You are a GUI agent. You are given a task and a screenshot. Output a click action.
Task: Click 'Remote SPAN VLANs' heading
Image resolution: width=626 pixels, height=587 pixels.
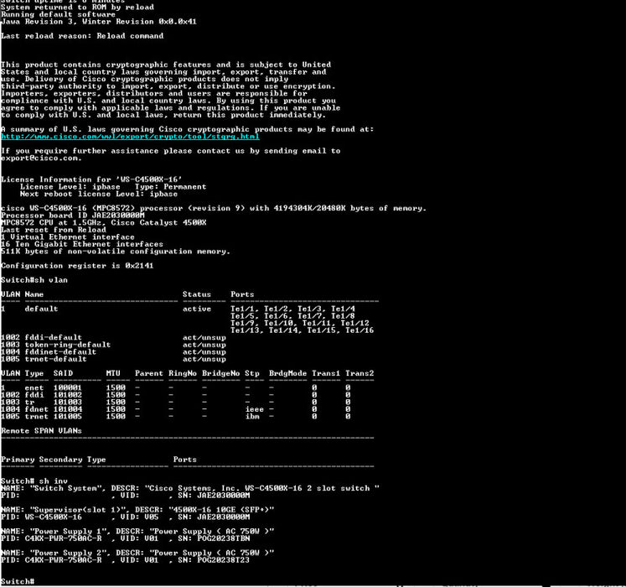tap(41, 431)
